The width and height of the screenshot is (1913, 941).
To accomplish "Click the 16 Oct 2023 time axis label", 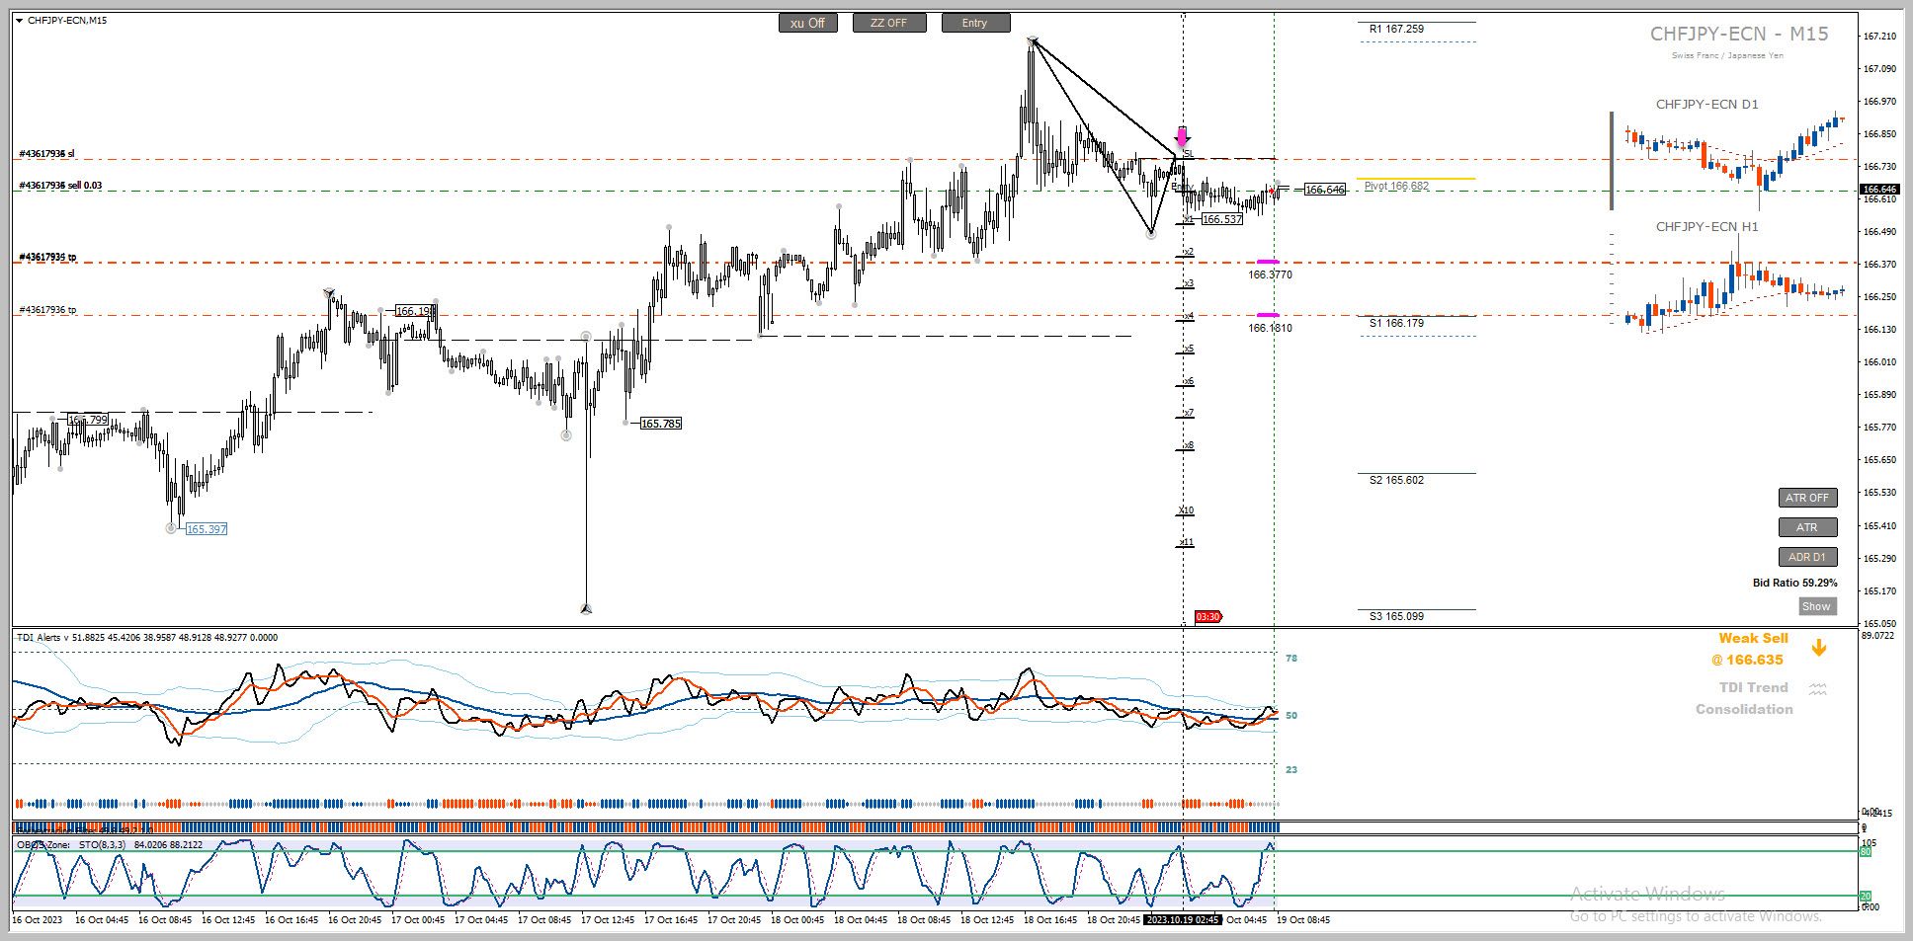I will point(37,920).
